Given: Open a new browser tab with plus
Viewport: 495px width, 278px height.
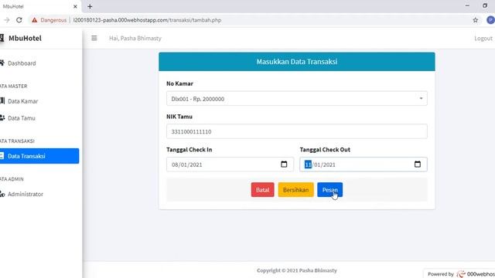Looking at the screenshot, I should point(90,6).
